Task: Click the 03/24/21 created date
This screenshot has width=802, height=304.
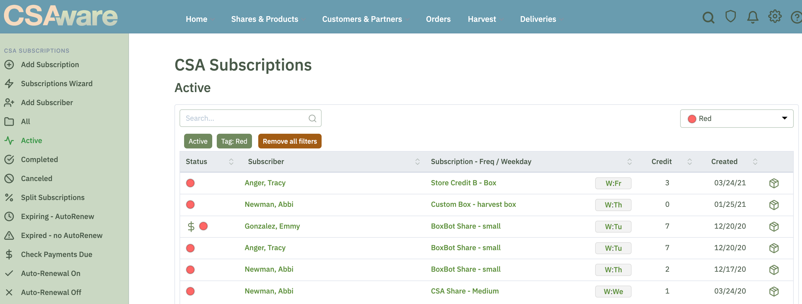Action: pyautogui.click(x=730, y=182)
